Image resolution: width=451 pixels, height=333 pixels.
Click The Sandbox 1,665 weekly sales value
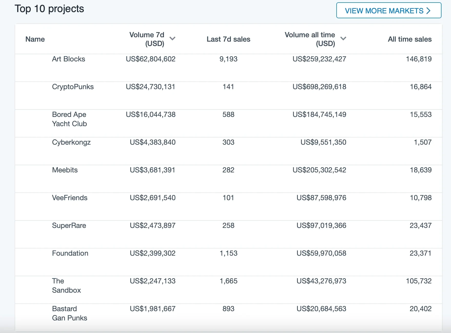point(228,281)
